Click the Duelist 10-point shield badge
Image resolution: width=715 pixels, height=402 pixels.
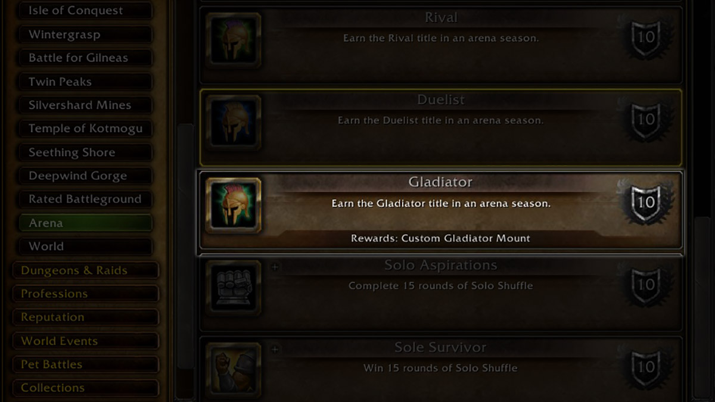tap(646, 120)
